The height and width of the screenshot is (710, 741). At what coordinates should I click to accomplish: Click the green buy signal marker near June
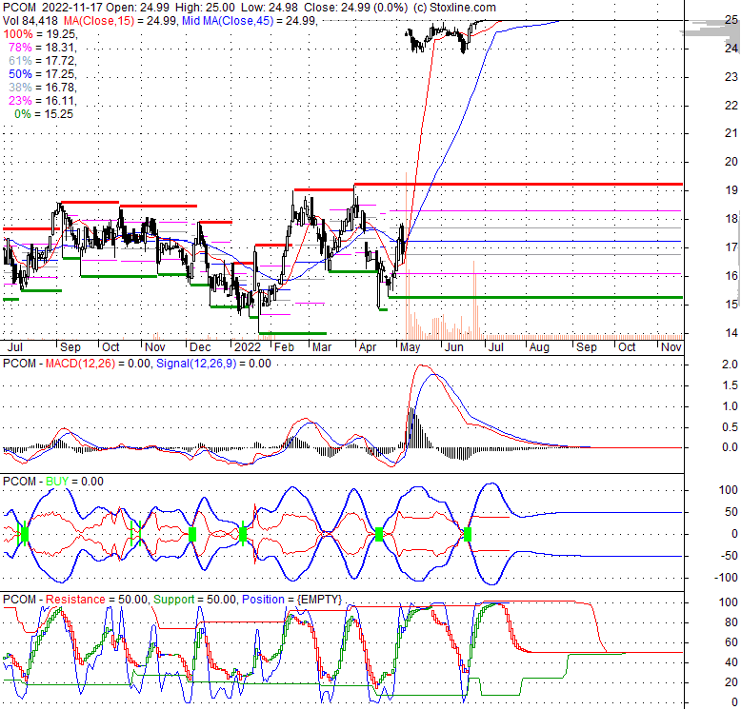coord(468,535)
